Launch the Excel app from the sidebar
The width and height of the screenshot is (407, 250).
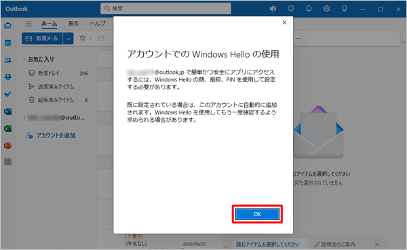(x=7, y=129)
